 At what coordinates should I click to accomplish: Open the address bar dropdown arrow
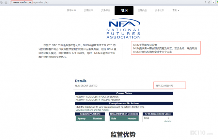click(x=214, y=2)
